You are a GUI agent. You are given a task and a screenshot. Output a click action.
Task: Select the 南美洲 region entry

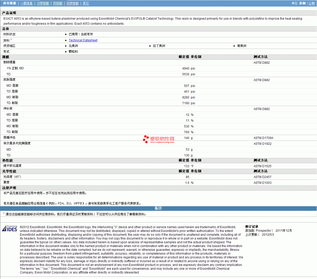[x=242, y=46]
